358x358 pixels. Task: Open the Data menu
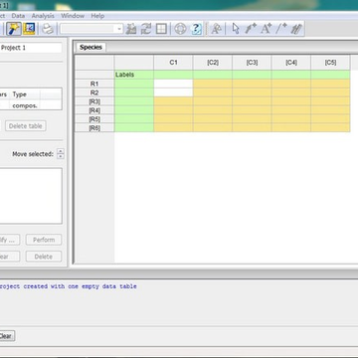coord(18,16)
